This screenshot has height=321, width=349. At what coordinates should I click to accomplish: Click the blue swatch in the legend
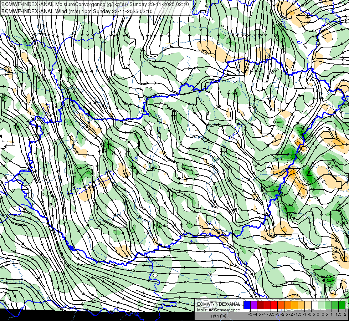247,305
